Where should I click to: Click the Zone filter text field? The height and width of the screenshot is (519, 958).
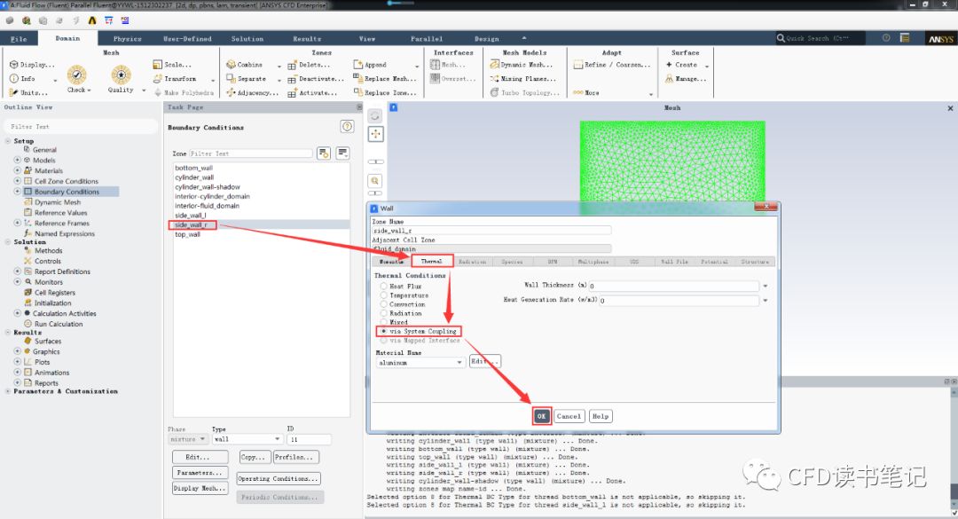coord(250,153)
